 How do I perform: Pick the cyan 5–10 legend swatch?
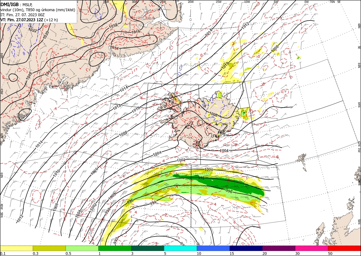[180, 248]
